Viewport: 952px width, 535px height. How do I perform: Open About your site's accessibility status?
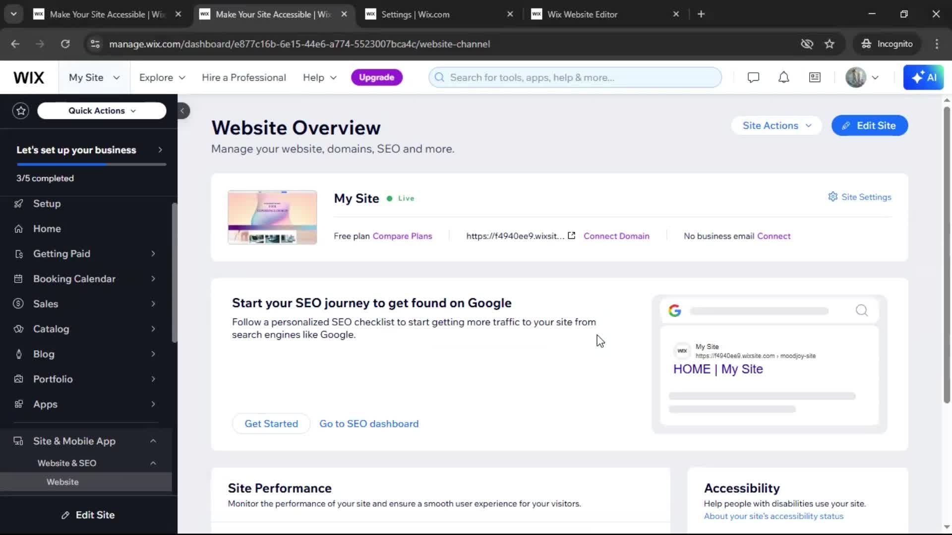(x=773, y=516)
